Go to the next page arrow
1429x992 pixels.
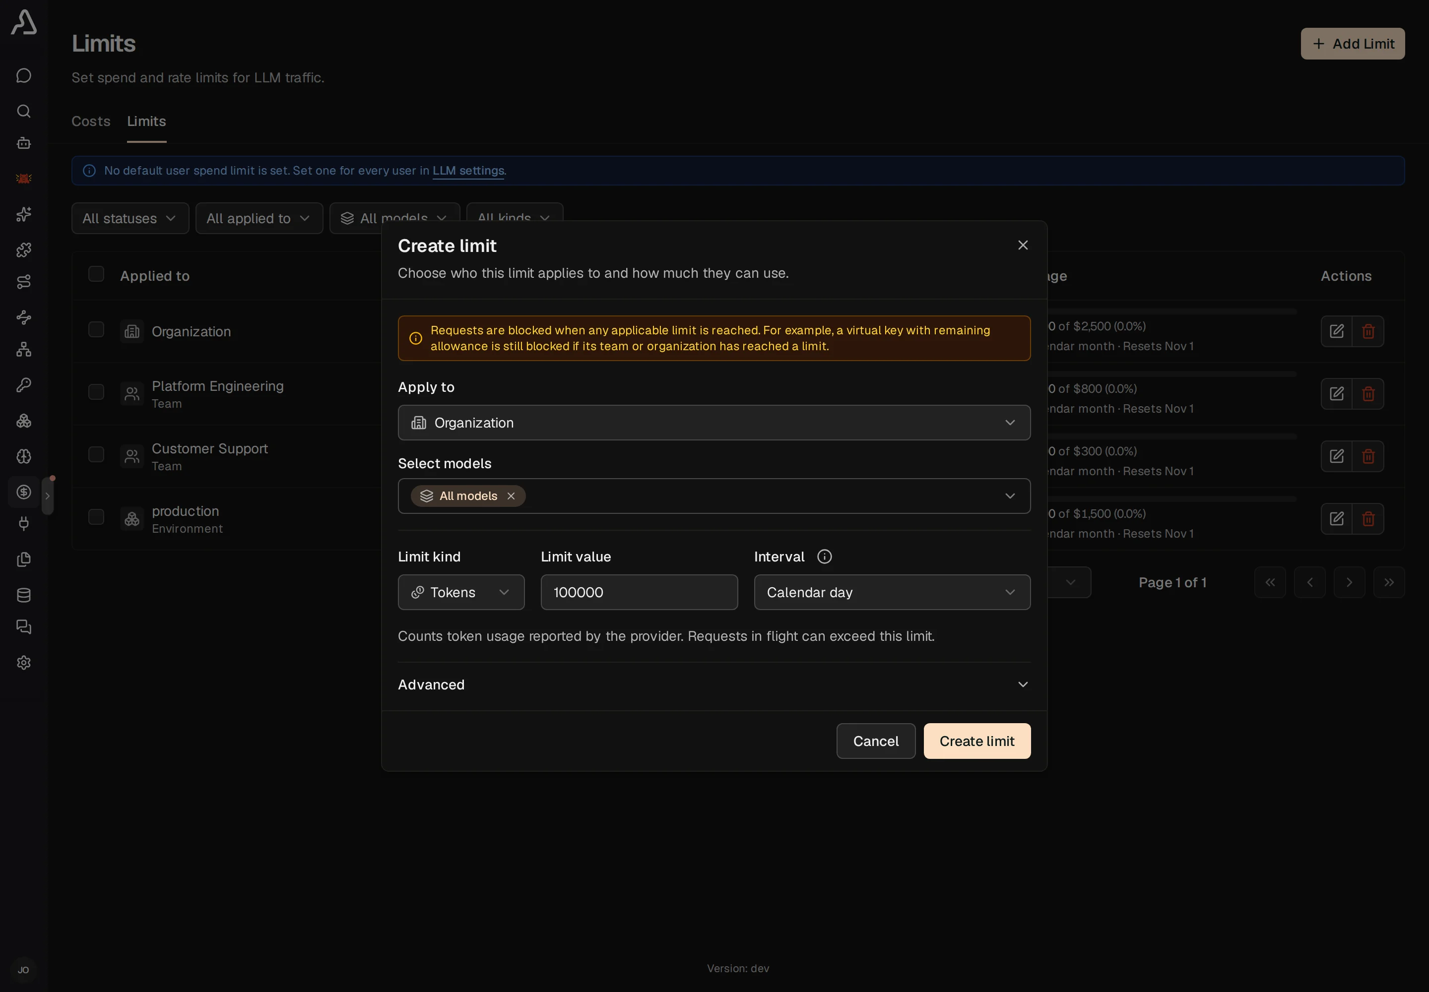[1350, 582]
